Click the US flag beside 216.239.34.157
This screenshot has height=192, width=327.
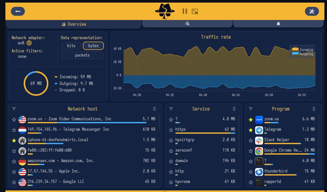[x=22, y=182]
